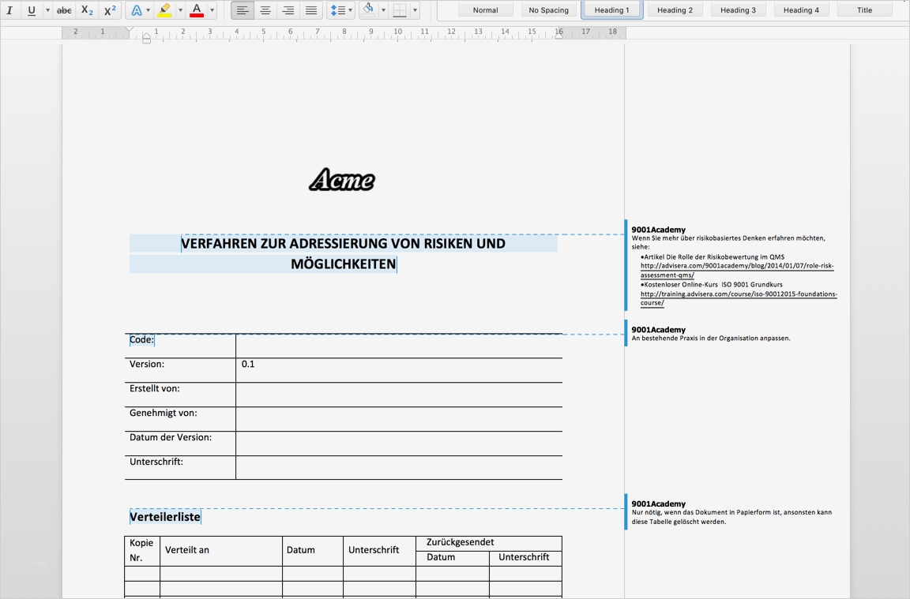
Task: Apply strikethrough formatting
Action: pos(62,10)
